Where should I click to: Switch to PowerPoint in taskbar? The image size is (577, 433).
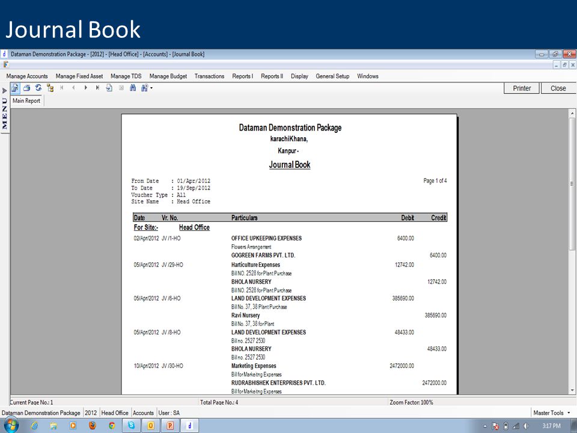coord(170,426)
